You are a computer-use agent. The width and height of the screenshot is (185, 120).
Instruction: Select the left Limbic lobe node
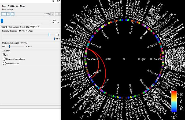(118, 85)
